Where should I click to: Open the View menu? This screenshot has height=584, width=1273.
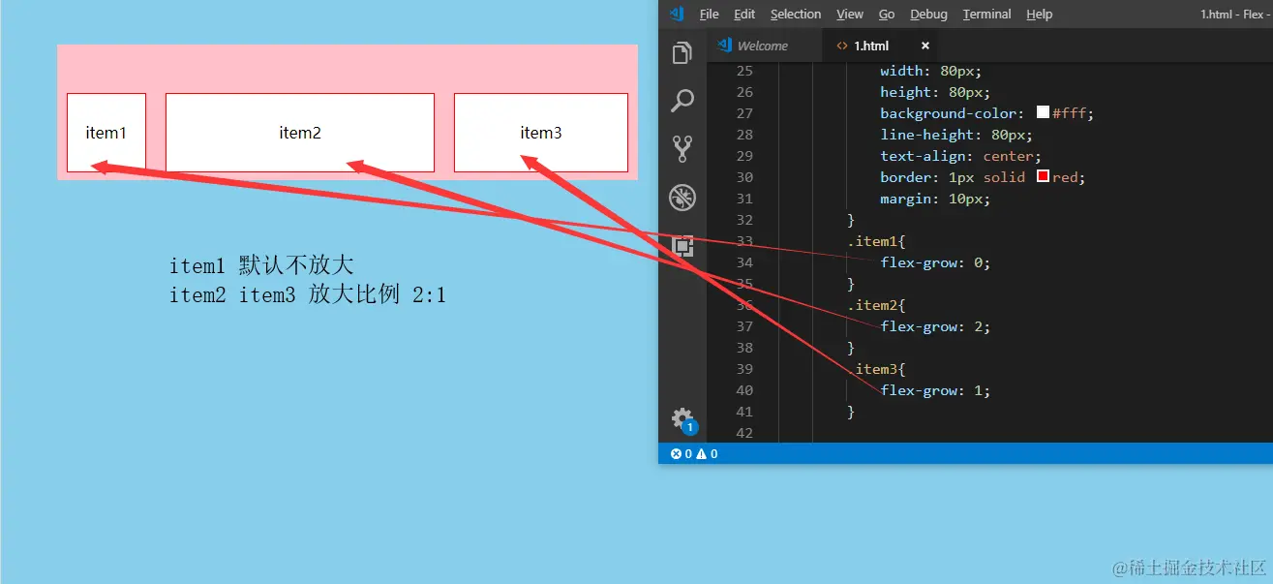(850, 15)
